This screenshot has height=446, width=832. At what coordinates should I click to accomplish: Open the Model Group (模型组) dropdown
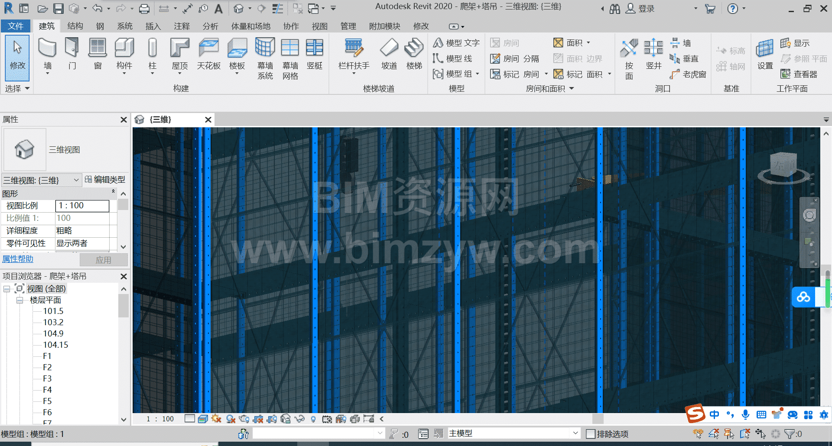point(478,74)
